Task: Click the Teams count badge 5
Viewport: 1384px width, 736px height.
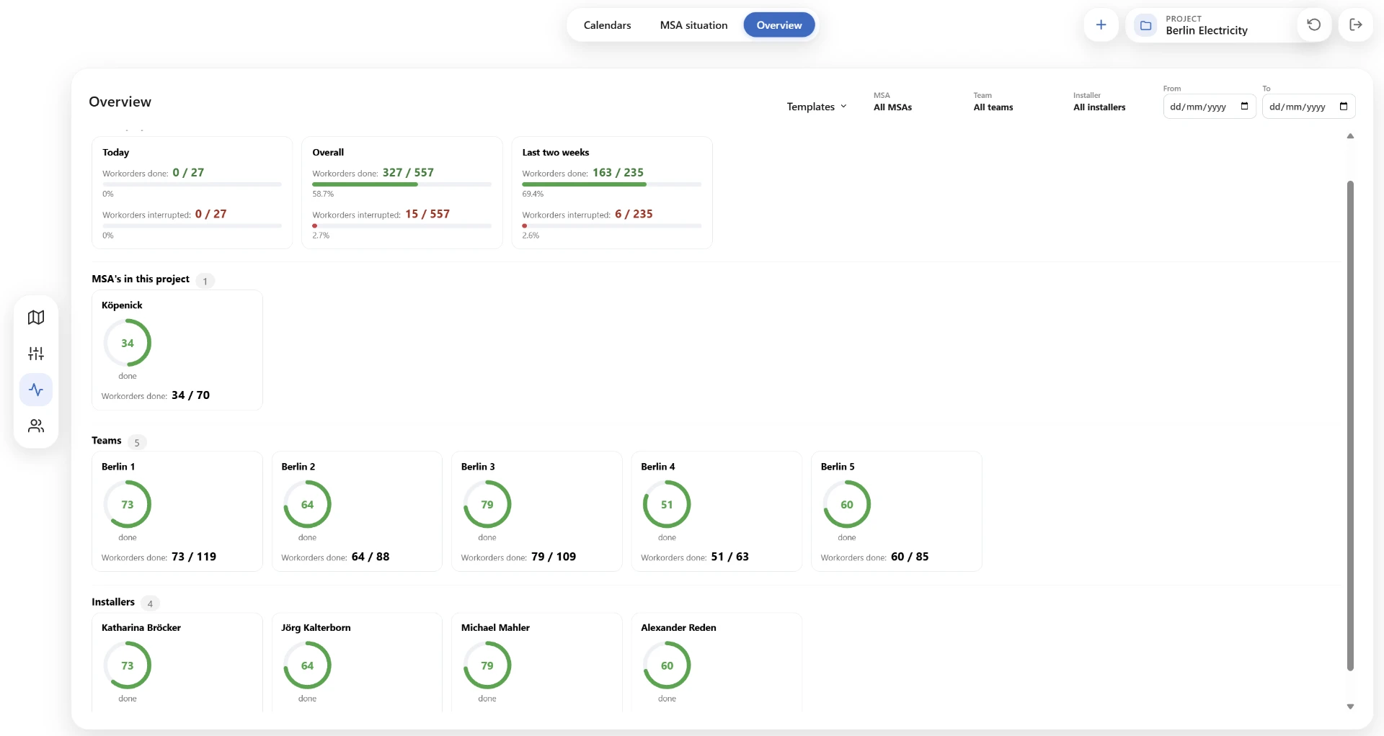Action: (x=137, y=442)
